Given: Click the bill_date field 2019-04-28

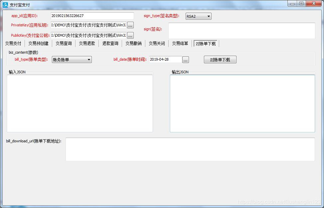Looking at the screenshot, I should (166, 59).
